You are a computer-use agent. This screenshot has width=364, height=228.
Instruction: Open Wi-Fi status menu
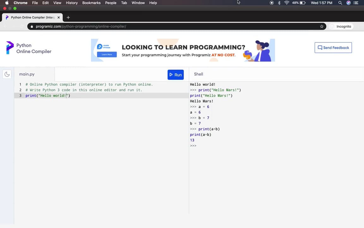(287, 3)
